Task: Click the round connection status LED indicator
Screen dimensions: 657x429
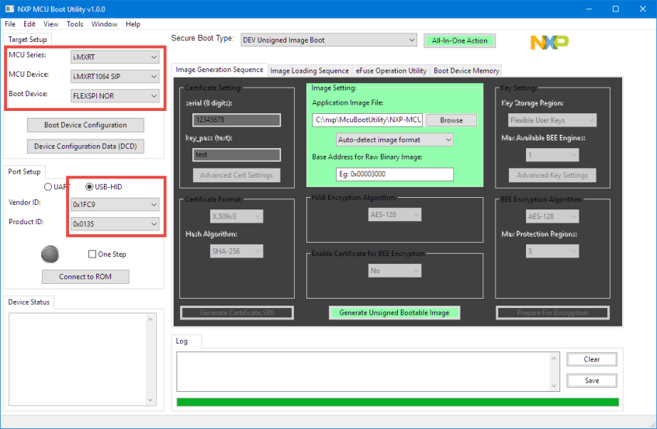Action: point(50,254)
